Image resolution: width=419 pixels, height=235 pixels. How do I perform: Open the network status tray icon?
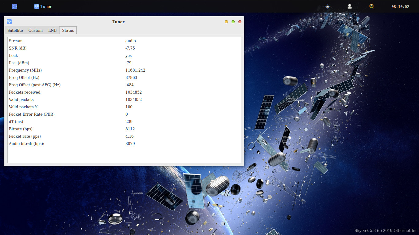(x=328, y=6)
